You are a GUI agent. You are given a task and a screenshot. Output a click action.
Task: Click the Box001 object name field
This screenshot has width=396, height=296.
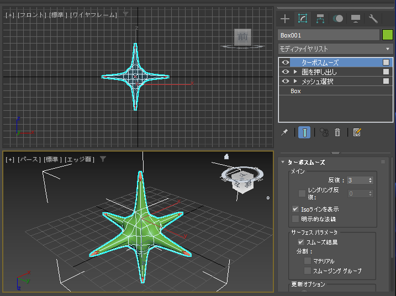(x=329, y=35)
